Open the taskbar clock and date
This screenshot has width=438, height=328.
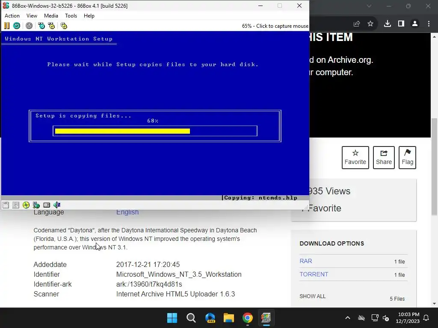pos(408,318)
